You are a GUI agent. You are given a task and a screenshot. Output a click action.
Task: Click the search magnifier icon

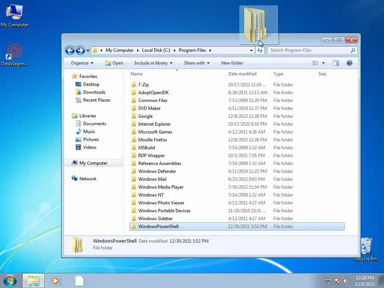tap(353, 50)
